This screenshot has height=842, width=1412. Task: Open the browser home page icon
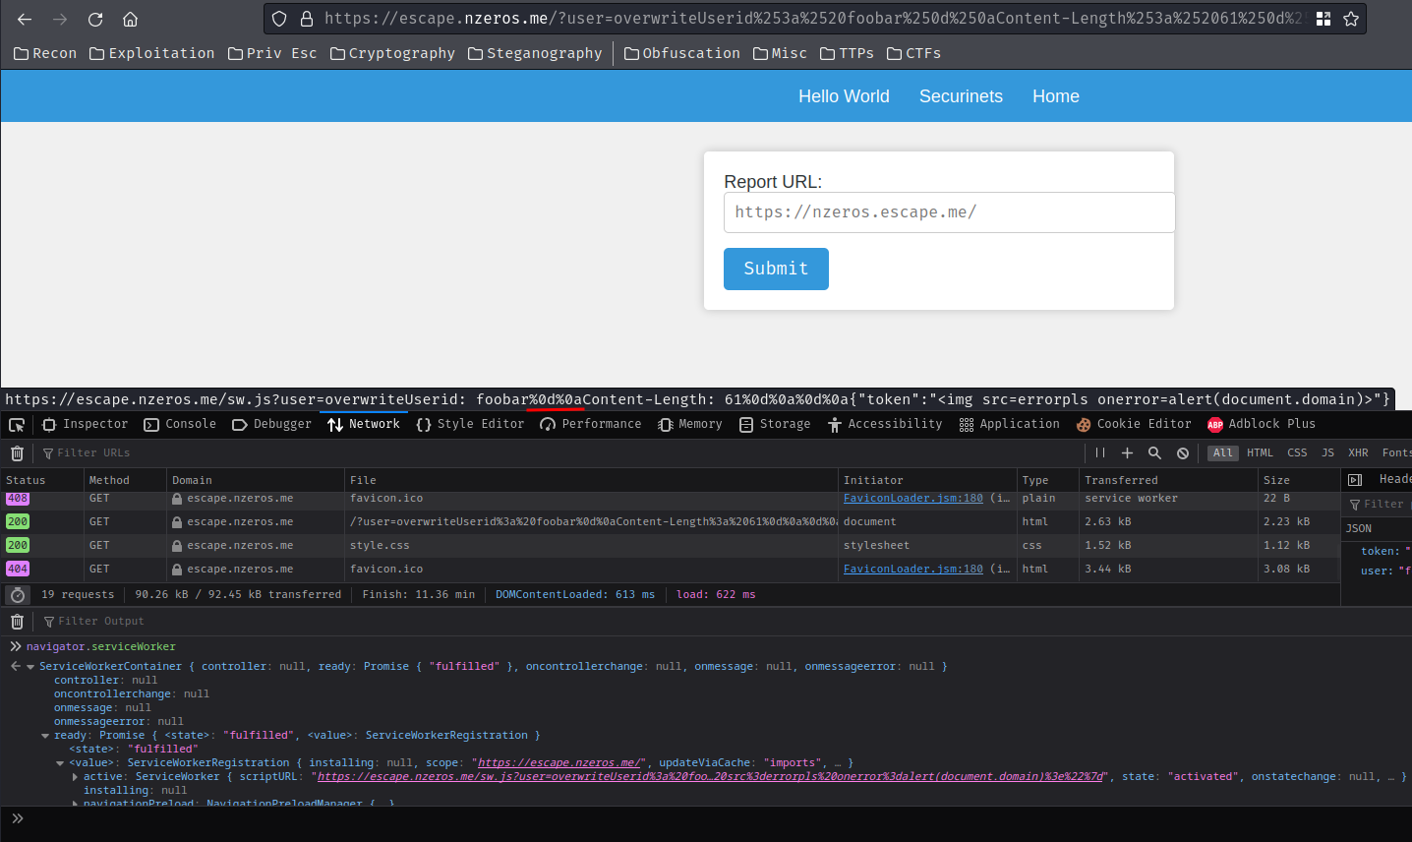[x=130, y=19]
